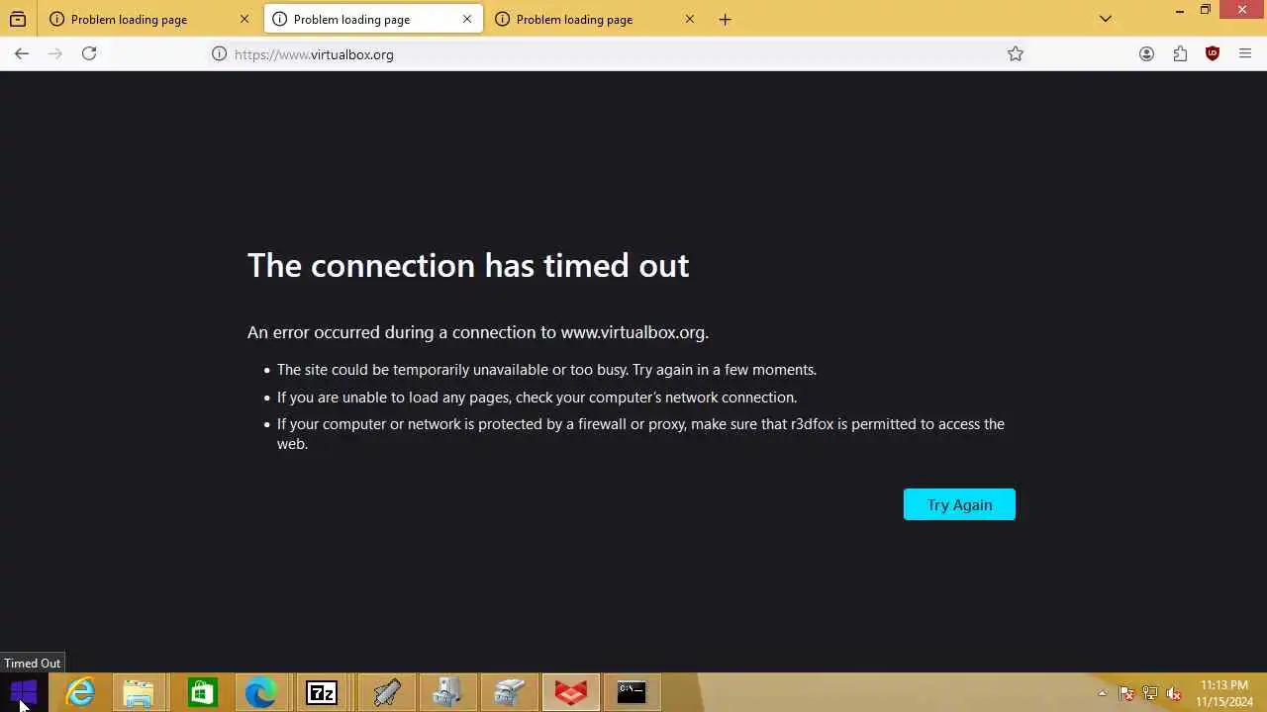Open the taskbar clock showing 11:13 PM
The width and height of the screenshot is (1267, 712).
(x=1224, y=693)
